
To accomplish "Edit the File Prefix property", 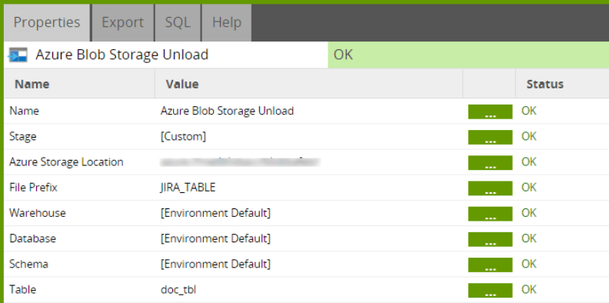I will (x=490, y=188).
